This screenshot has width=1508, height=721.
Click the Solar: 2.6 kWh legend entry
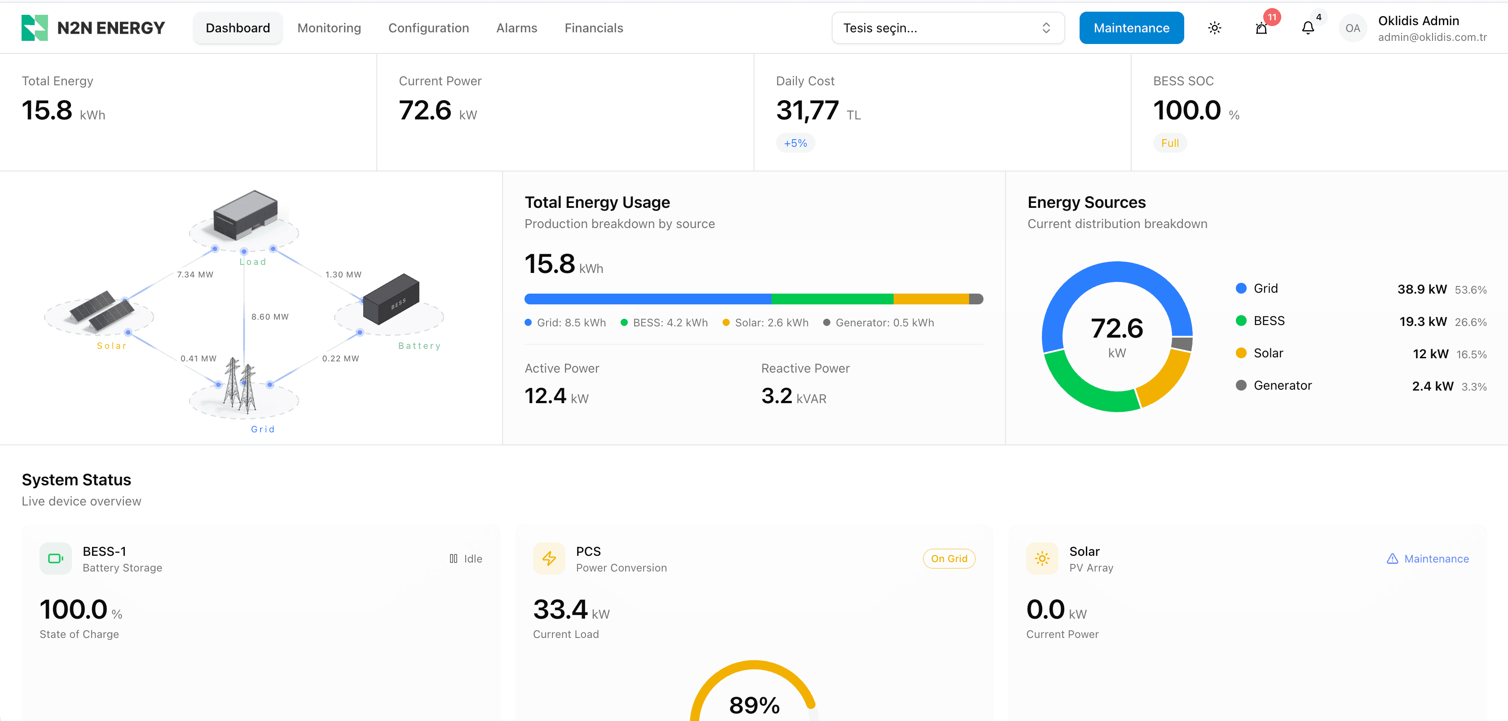point(766,322)
